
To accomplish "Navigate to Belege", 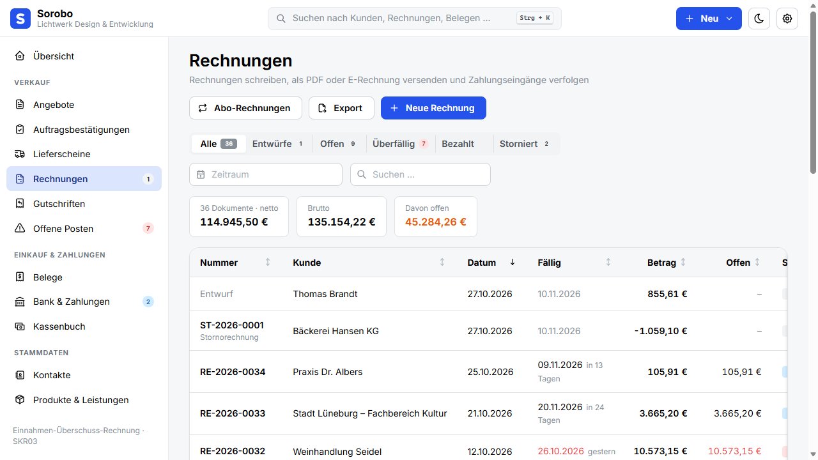I will pos(84,277).
